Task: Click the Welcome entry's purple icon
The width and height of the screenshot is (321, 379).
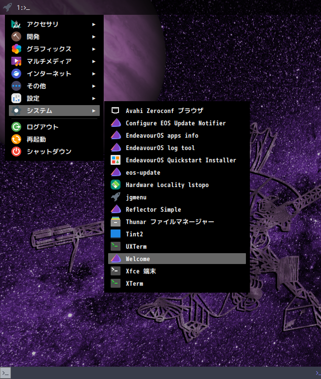Action: tap(116, 259)
